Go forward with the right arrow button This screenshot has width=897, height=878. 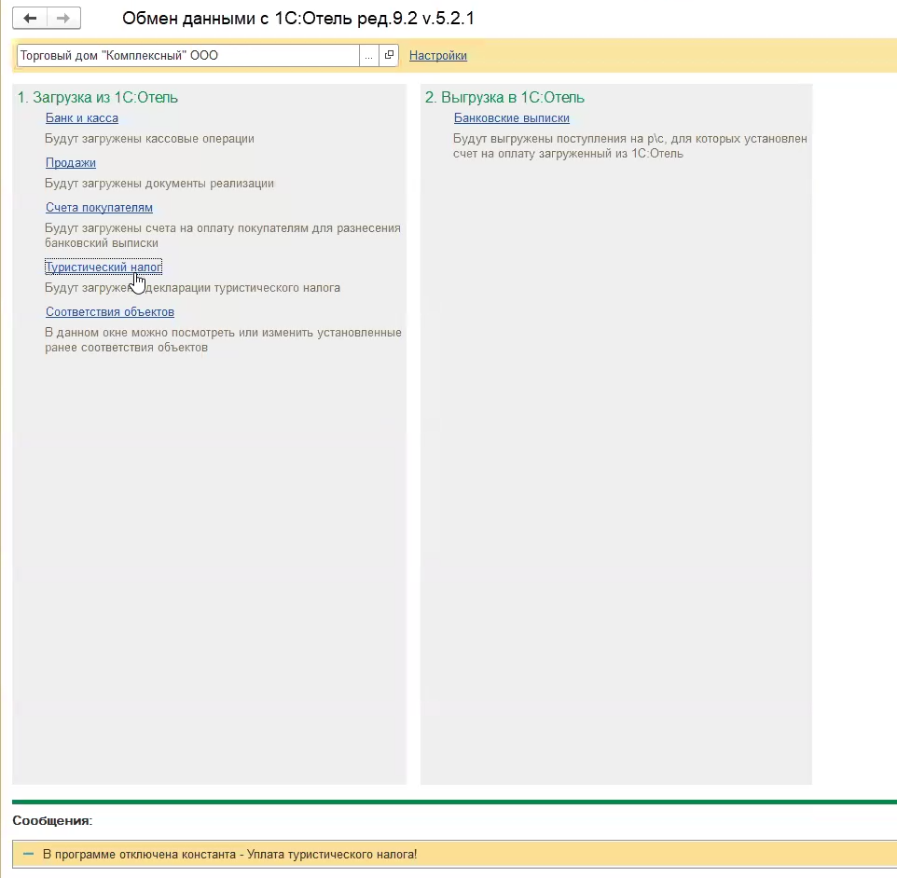(63, 19)
